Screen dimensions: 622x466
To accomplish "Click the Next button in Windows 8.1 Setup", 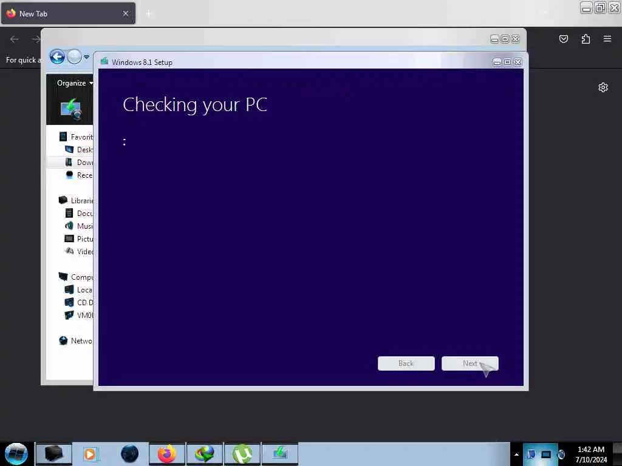I will [470, 363].
